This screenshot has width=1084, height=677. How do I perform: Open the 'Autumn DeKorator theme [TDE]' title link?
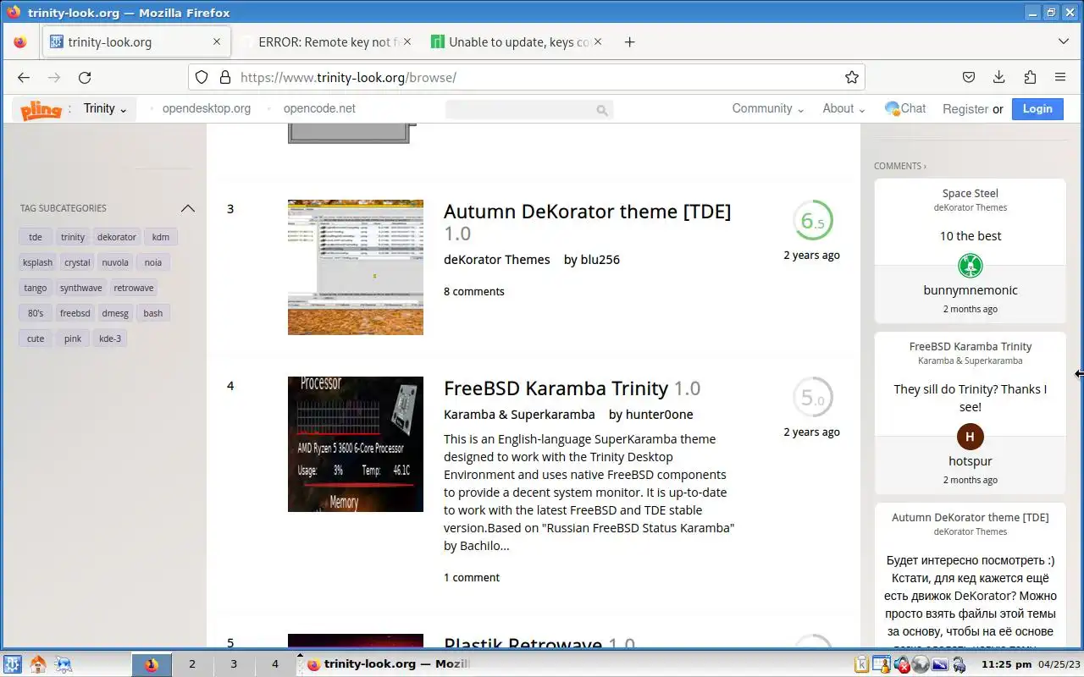coord(587,212)
